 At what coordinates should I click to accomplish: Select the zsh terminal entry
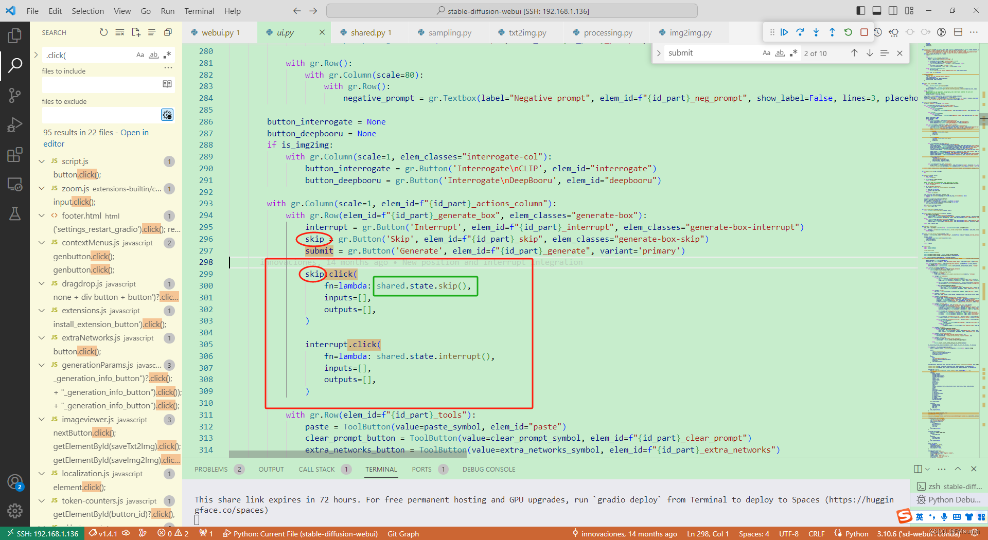(x=949, y=487)
